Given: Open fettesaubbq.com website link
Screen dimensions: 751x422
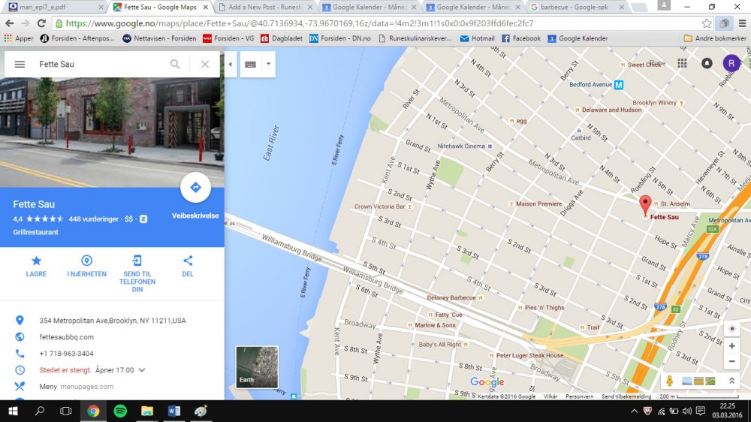Looking at the screenshot, I should (67, 337).
